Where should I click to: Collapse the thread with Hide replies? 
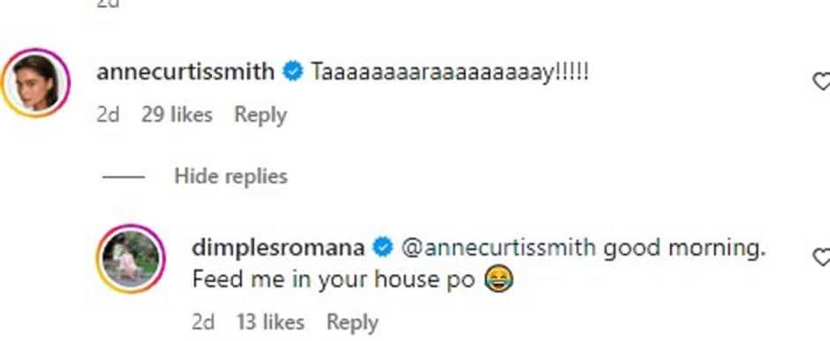coord(230,176)
